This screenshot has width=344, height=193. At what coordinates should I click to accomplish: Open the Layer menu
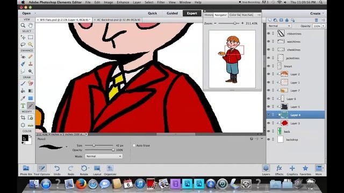click(x=137, y=2)
